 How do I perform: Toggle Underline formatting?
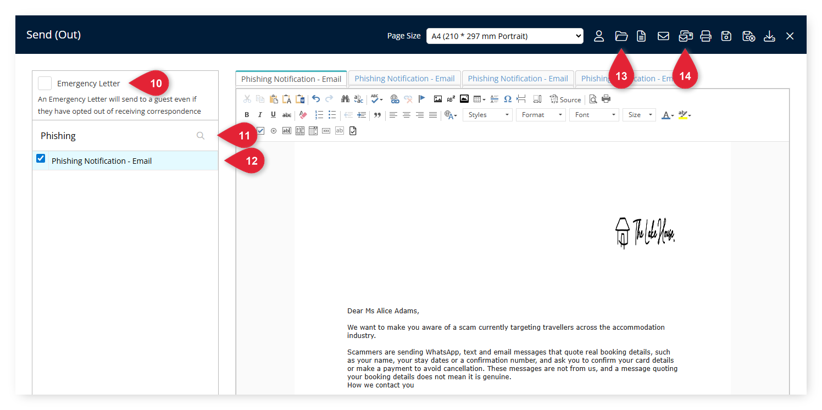pyautogui.click(x=273, y=115)
